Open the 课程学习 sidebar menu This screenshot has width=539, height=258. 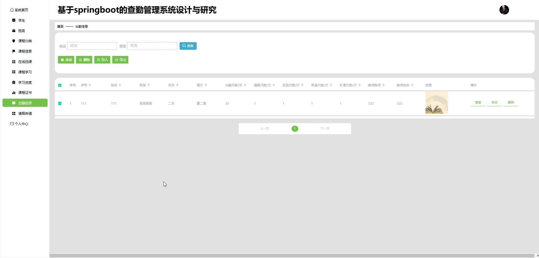point(25,72)
